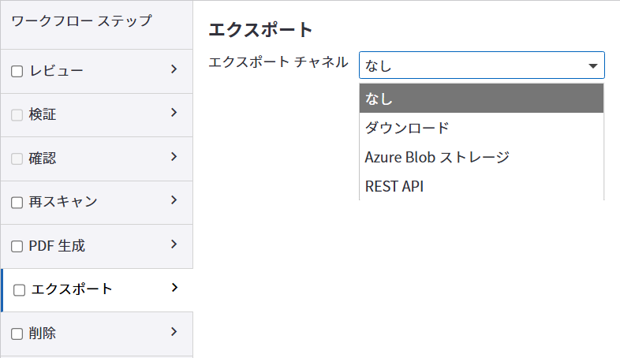The width and height of the screenshot is (620, 358).
Task: Expand the PDF 生成 chevron
Action: [174, 245]
